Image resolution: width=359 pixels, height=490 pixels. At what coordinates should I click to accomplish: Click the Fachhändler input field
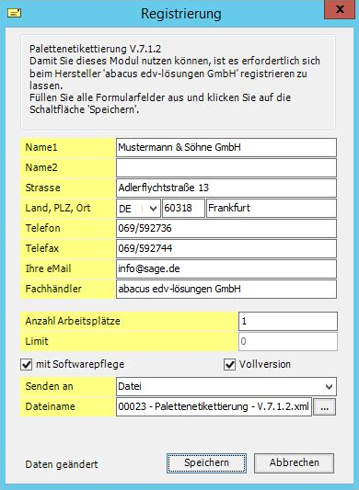pos(226,289)
